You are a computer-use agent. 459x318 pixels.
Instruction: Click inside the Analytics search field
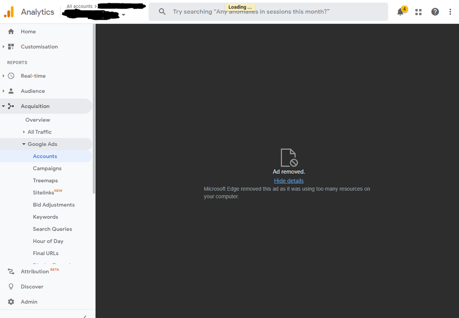tap(268, 11)
